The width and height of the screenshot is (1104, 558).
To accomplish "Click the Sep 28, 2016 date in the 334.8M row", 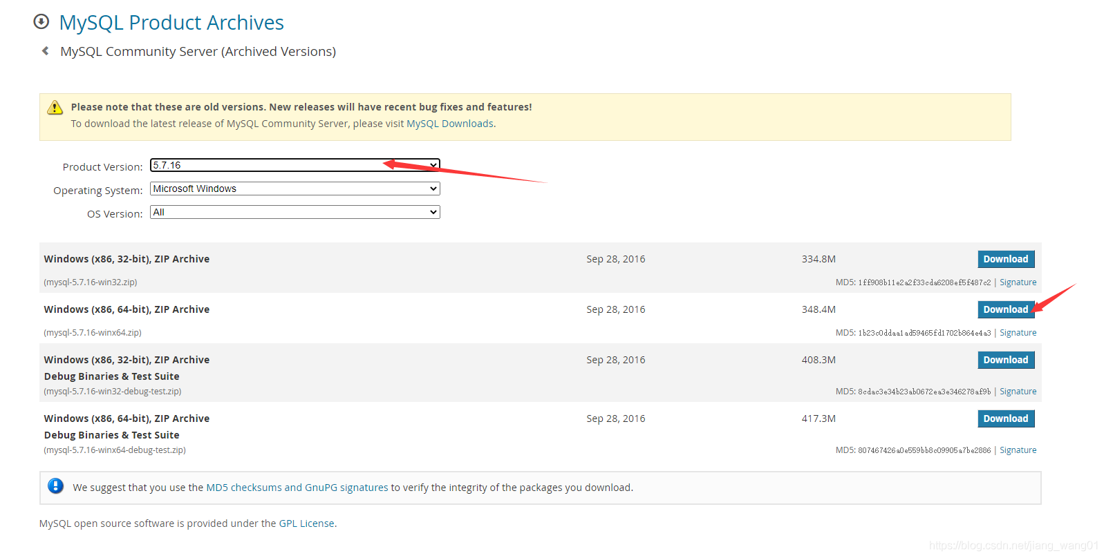I will point(616,259).
